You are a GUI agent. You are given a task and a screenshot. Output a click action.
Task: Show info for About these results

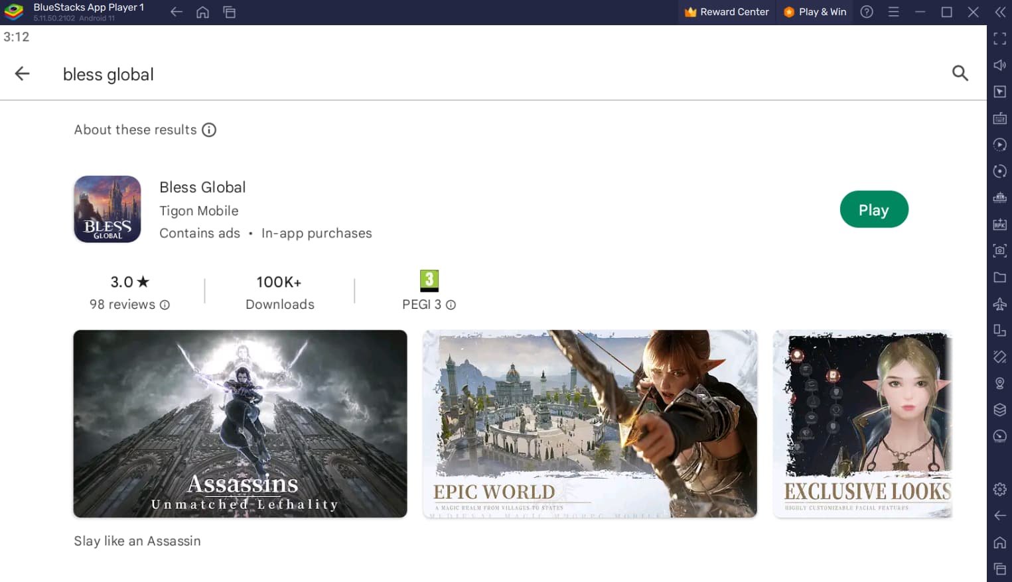pos(209,130)
